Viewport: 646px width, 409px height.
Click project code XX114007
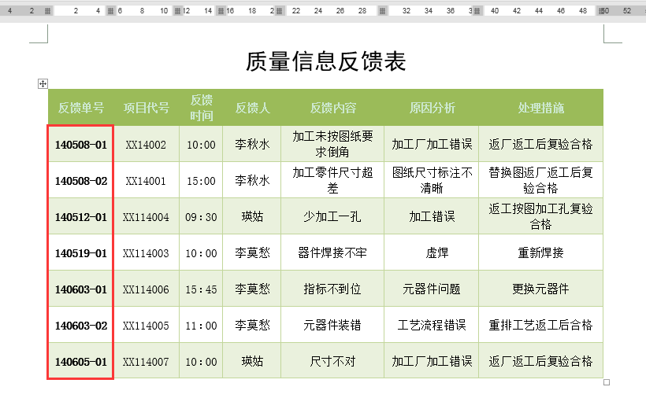point(146,362)
